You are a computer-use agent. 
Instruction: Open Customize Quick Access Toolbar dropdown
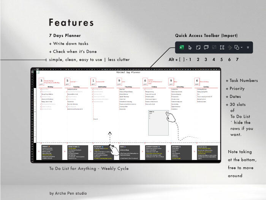(248, 48)
